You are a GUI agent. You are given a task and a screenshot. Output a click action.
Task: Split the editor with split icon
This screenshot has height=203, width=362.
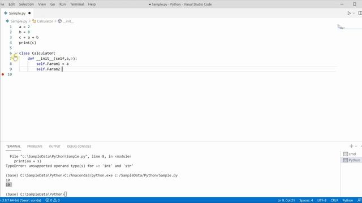point(360,13)
